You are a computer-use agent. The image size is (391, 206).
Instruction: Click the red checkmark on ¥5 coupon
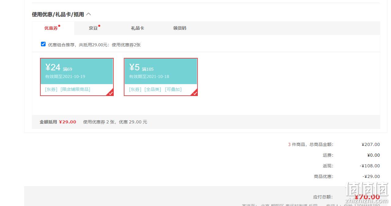pos(194,93)
